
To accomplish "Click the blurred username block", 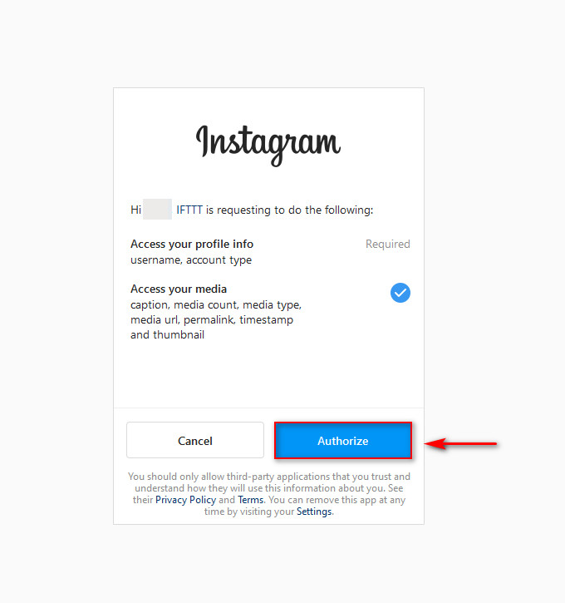I will click(158, 210).
